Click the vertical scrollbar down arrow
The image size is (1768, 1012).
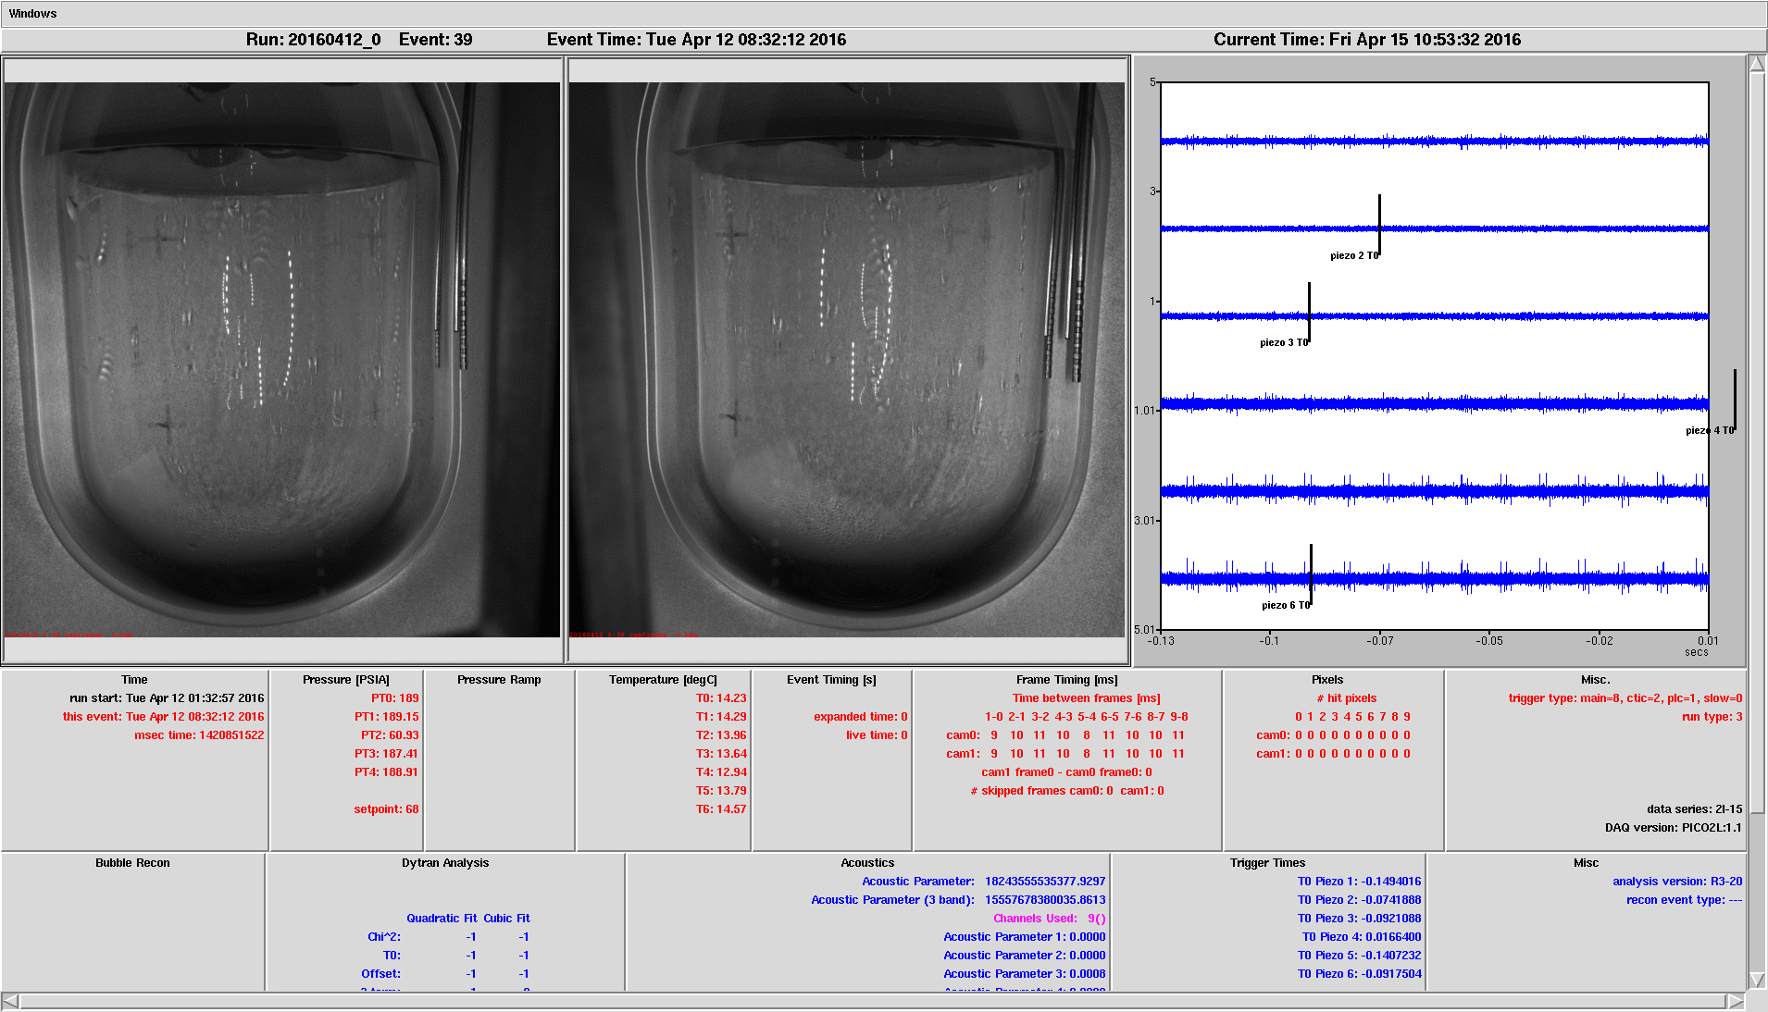click(x=1757, y=981)
